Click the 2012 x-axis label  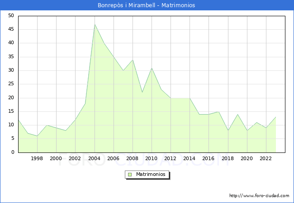coord(171,158)
